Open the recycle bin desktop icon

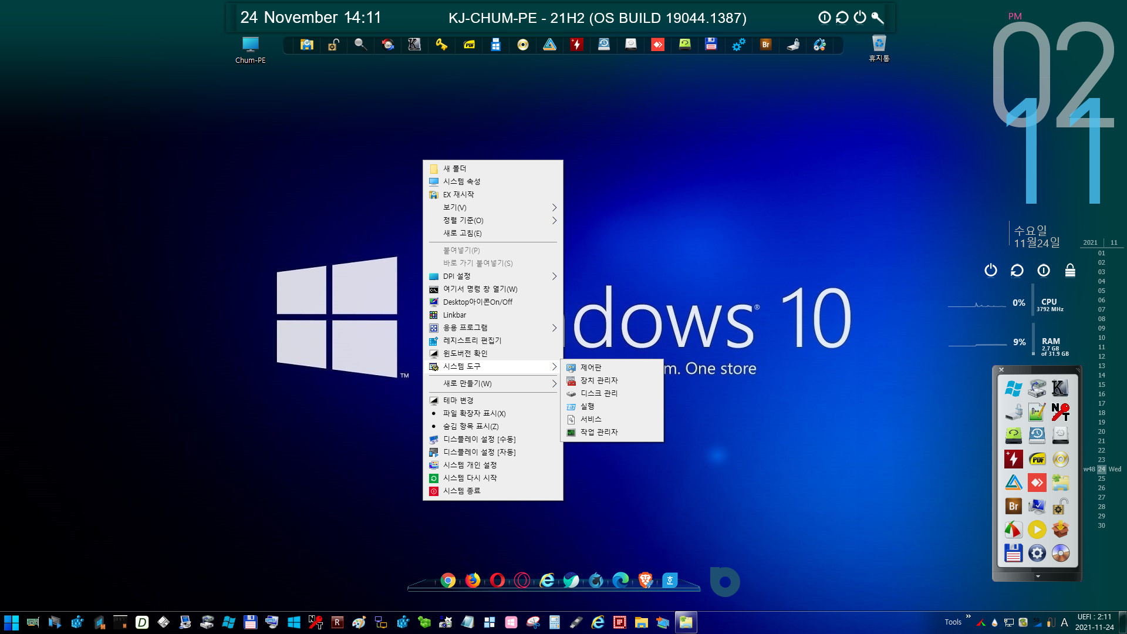(x=879, y=49)
